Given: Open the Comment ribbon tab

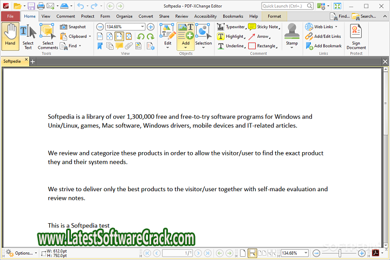Looking at the screenshot, I should point(66,16).
